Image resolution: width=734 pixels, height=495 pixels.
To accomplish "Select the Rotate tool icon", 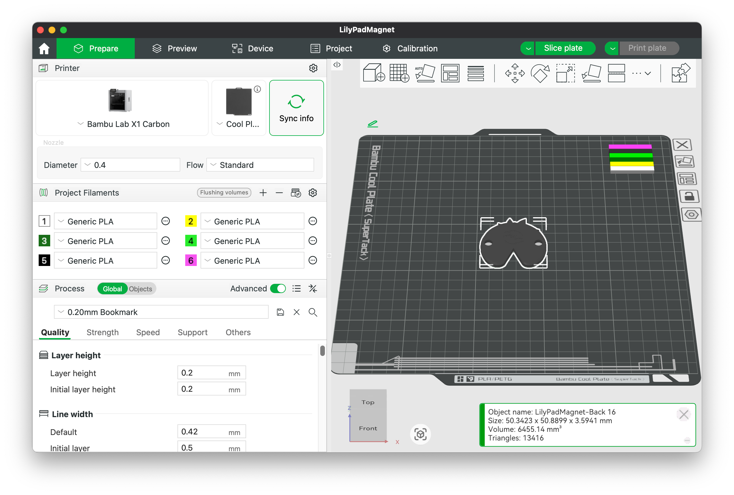I will point(540,73).
